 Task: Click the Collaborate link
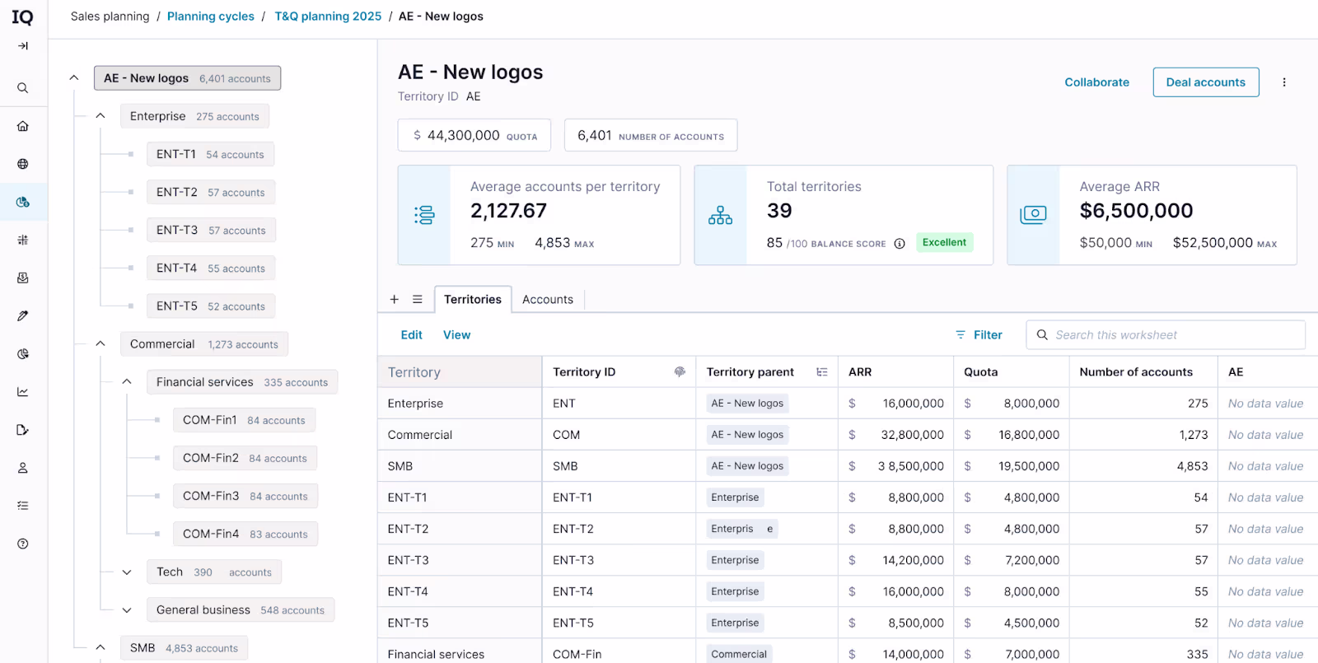tap(1097, 82)
